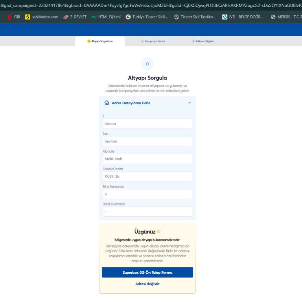Click the Mahalle field showing Mıdık Mah.
This screenshot has height=302, width=302.
147,159
